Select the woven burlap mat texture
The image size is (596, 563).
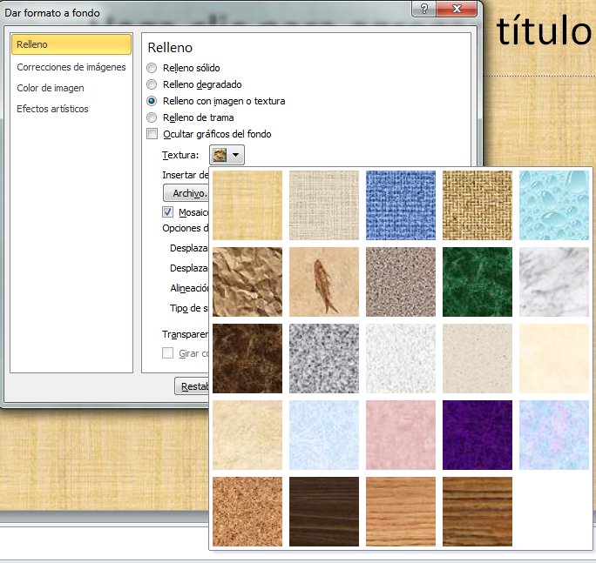(x=477, y=205)
